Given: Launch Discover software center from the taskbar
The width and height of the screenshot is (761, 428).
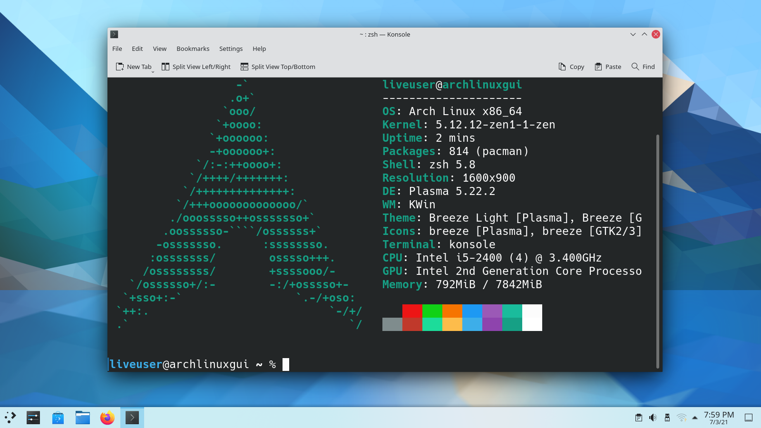Looking at the screenshot, I should click(58, 418).
